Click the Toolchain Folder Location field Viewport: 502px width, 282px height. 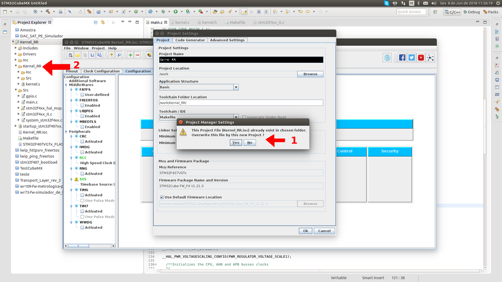pyautogui.click(x=241, y=103)
